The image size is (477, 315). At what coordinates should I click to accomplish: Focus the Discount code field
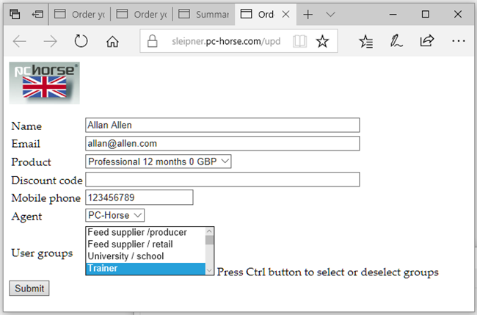point(222,179)
